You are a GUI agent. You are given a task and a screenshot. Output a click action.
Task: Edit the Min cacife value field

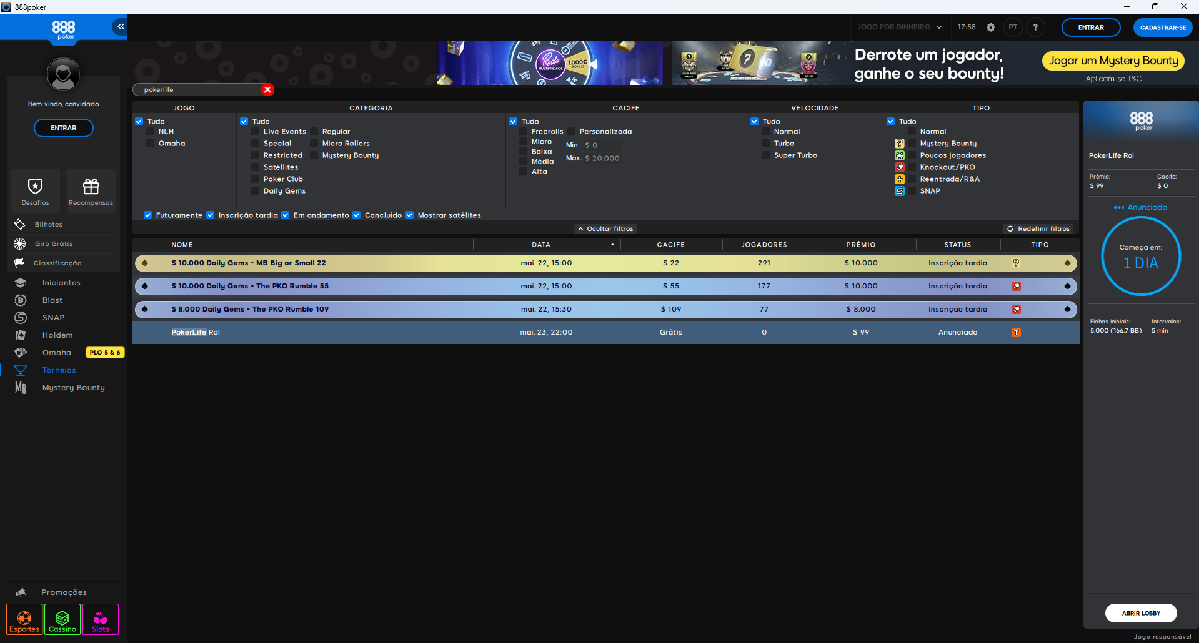coord(601,145)
